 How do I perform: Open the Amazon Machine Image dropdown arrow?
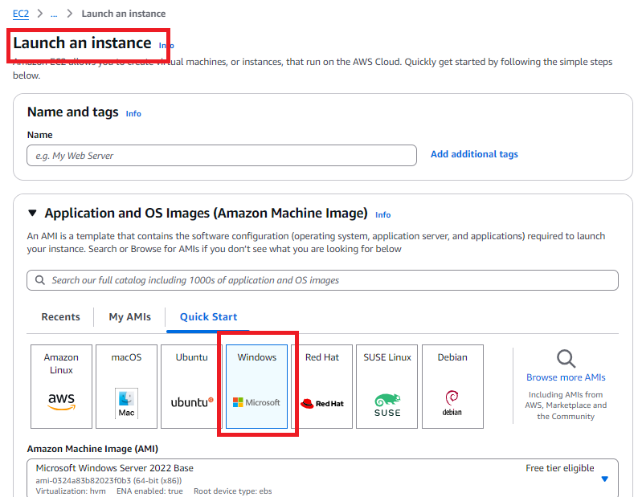[x=604, y=479]
